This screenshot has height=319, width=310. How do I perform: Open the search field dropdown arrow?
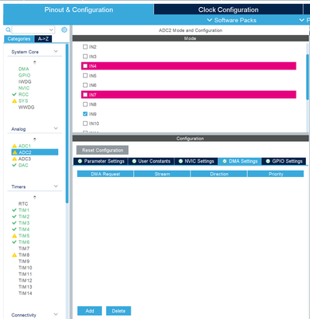click(51, 30)
